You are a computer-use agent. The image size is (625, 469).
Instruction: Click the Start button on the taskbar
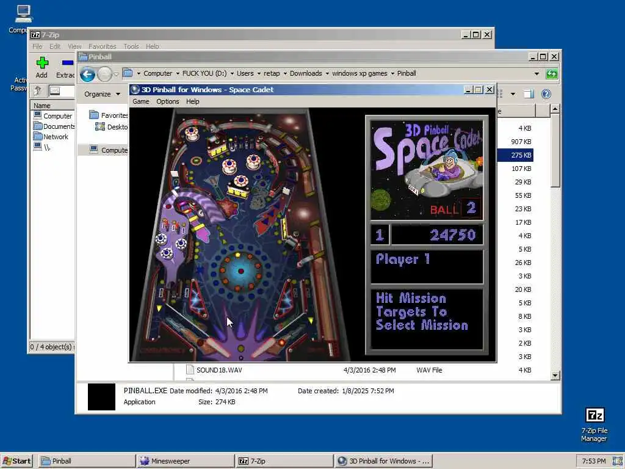point(16,461)
